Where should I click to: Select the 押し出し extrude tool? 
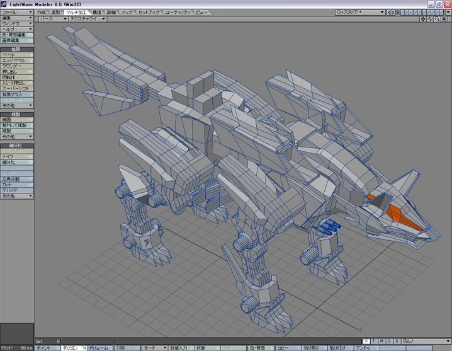[17, 72]
